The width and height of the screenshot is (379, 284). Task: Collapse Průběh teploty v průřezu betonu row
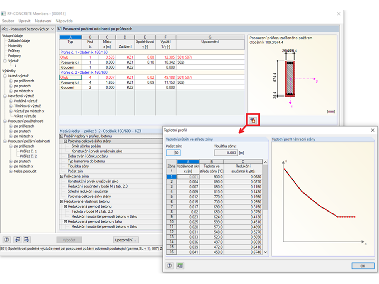(62, 136)
